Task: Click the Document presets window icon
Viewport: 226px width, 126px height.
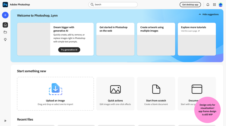Action: pyautogui.click(x=197, y=89)
